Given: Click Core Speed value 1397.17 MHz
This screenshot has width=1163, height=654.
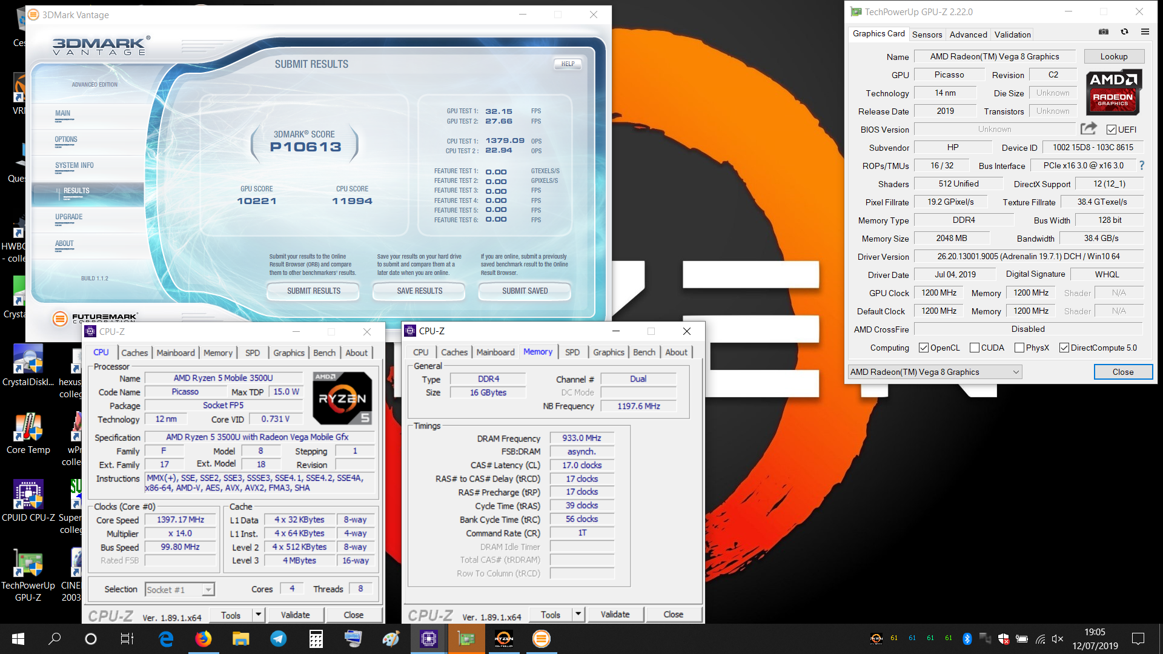Looking at the screenshot, I should point(181,520).
